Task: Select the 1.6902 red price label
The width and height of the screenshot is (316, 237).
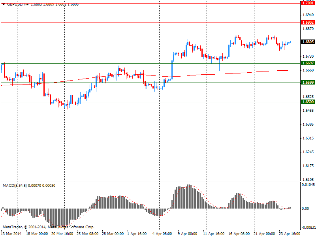Action: pos(308,23)
